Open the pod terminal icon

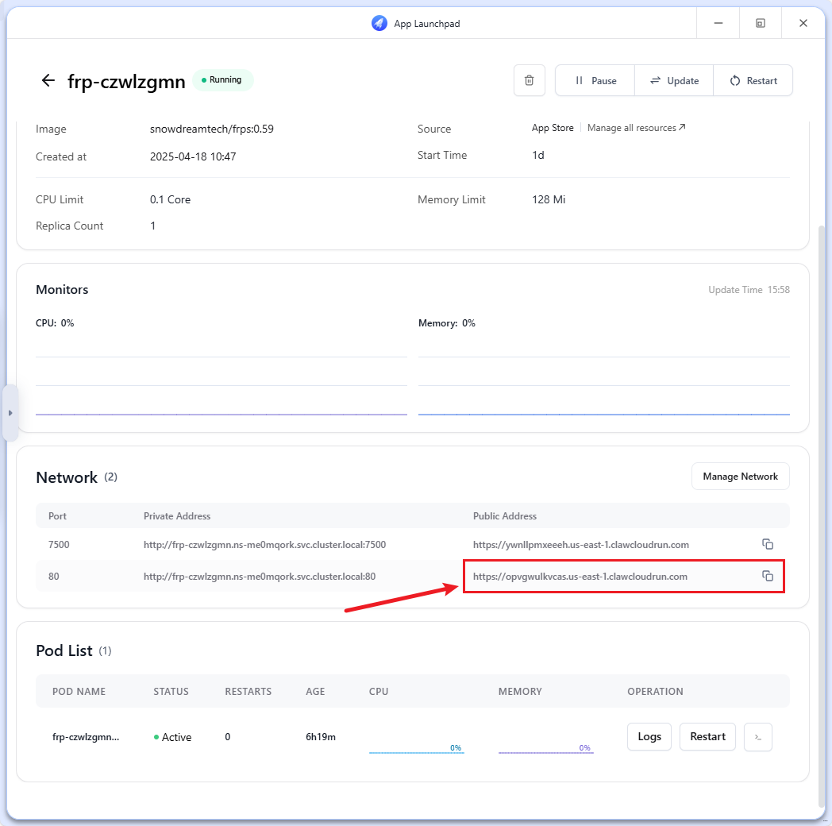tap(758, 737)
